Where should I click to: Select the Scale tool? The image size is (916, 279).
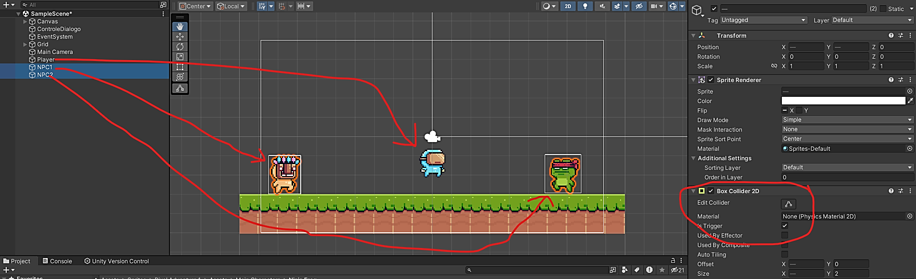coord(180,57)
